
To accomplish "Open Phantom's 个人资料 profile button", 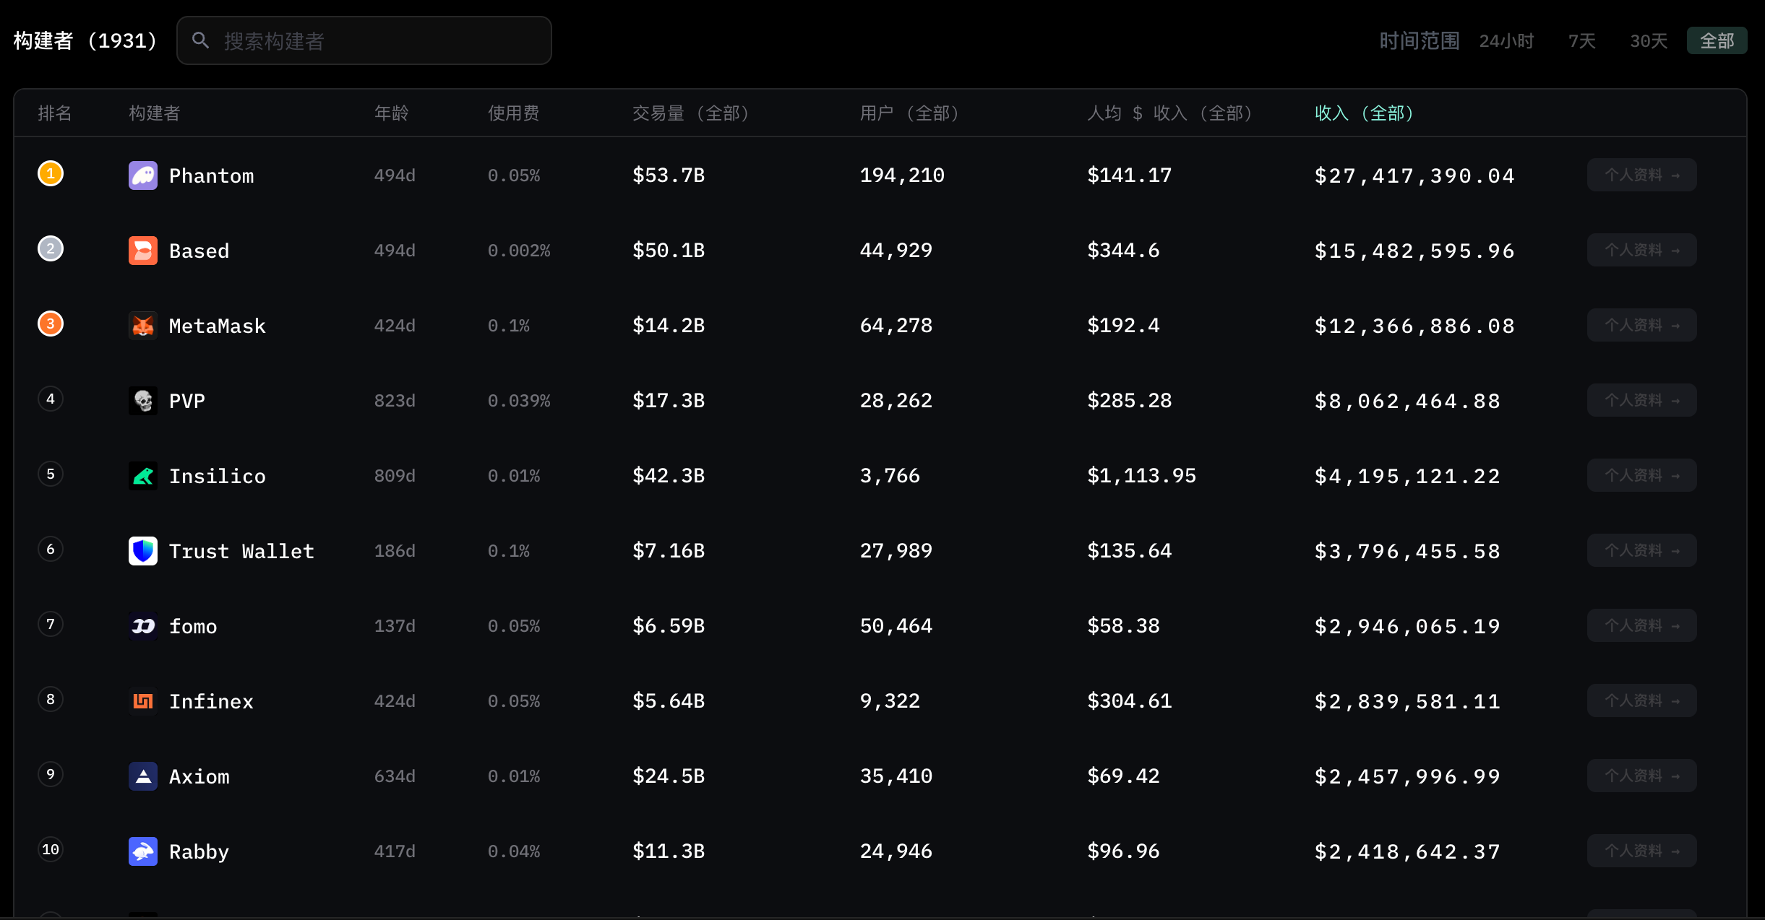I will [x=1641, y=175].
